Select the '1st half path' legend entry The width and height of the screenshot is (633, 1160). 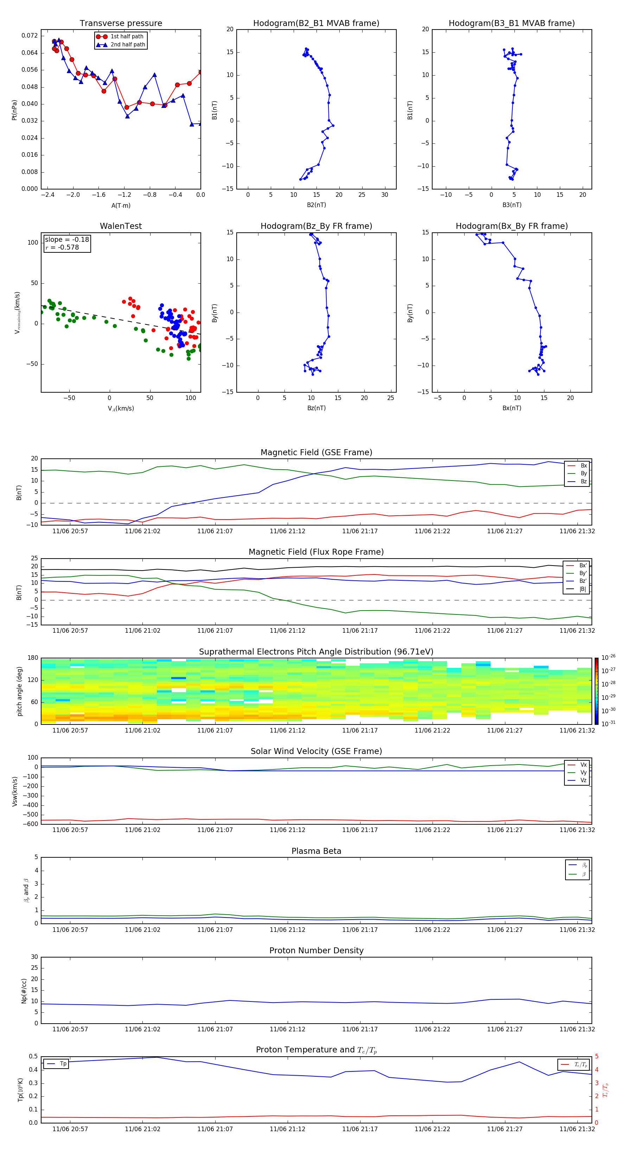coord(120,37)
